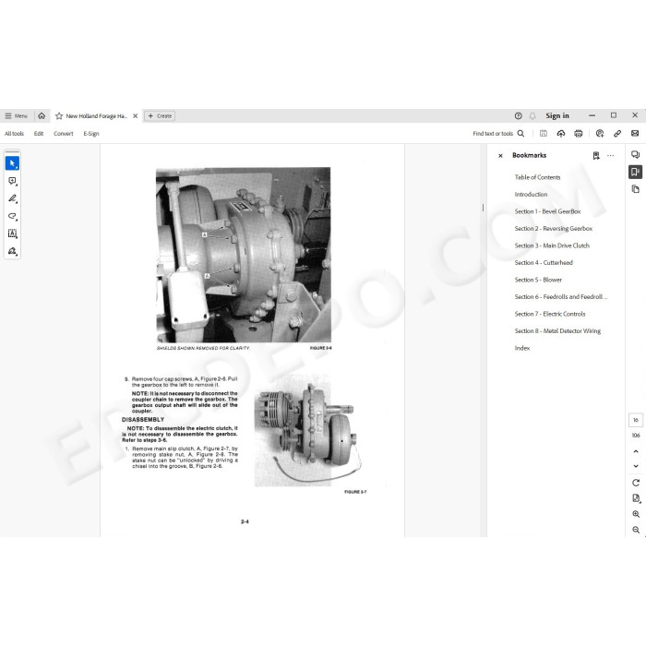The height and width of the screenshot is (646, 646).
Task: Select the Draw freehand lasso tool
Action: [x=12, y=216]
